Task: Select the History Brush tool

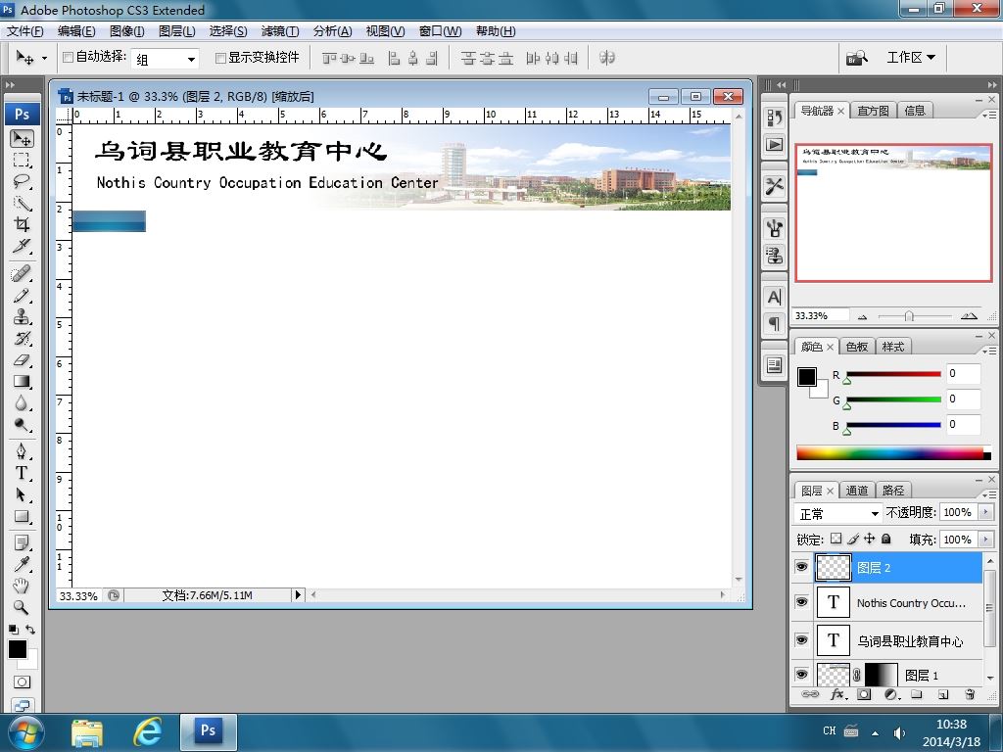Action: pos(22,338)
